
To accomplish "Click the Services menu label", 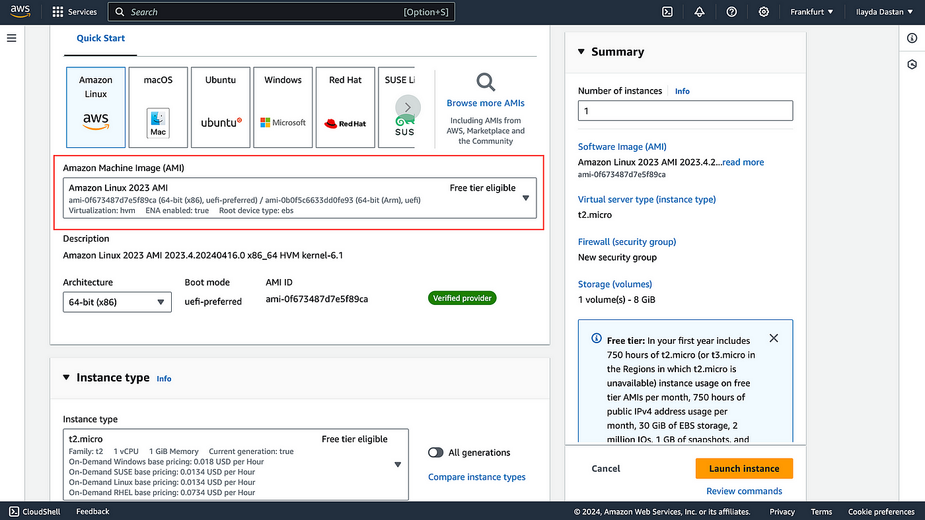I will click(x=83, y=12).
